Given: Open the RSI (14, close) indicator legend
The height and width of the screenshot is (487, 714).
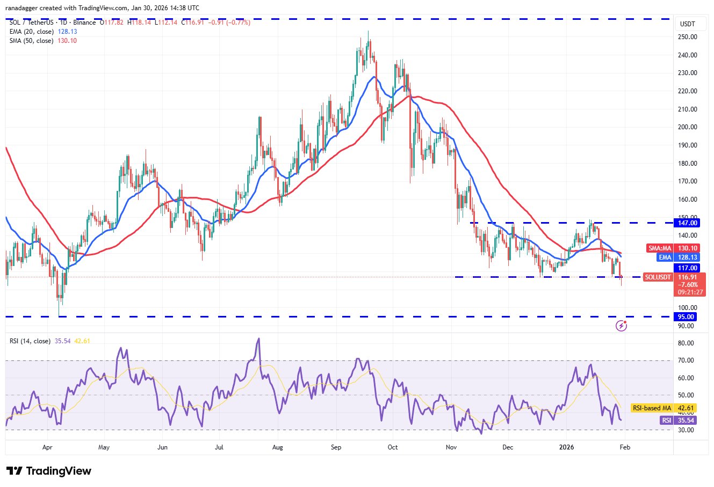Looking at the screenshot, I should point(30,341).
